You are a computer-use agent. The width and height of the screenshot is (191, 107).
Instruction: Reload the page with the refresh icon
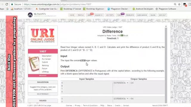[x=7, y=4]
